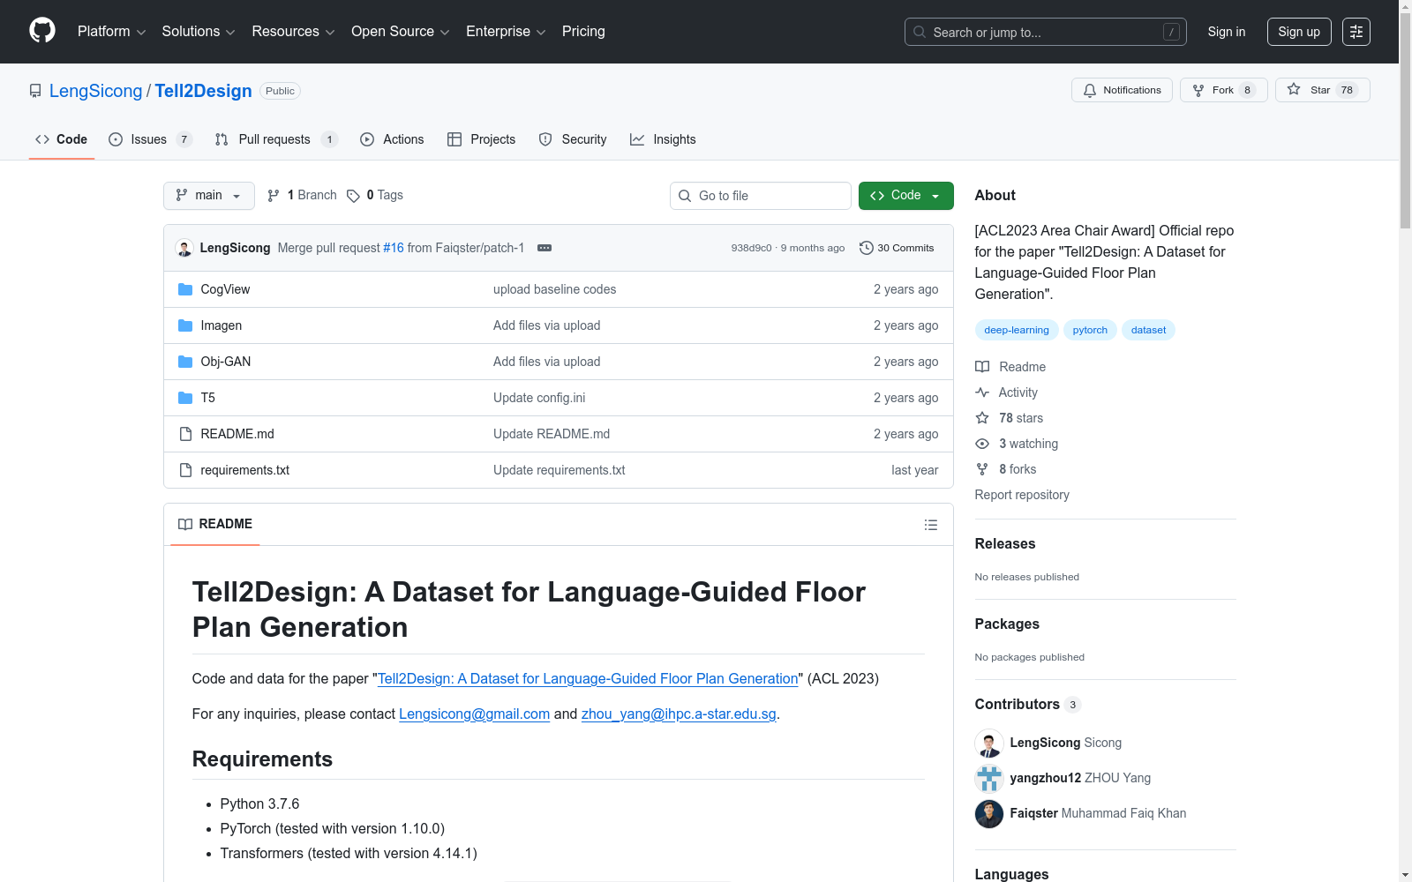Open commit hash 938d9c0
The image size is (1412, 882).
pyautogui.click(x=751, y=248)
